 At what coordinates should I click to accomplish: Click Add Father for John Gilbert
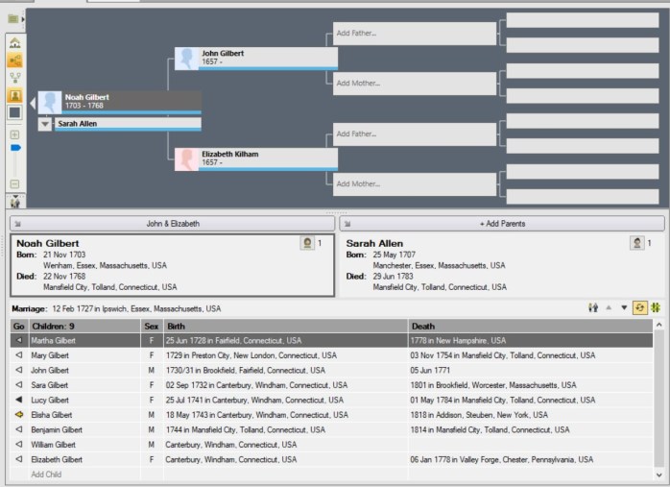[414, 34]
